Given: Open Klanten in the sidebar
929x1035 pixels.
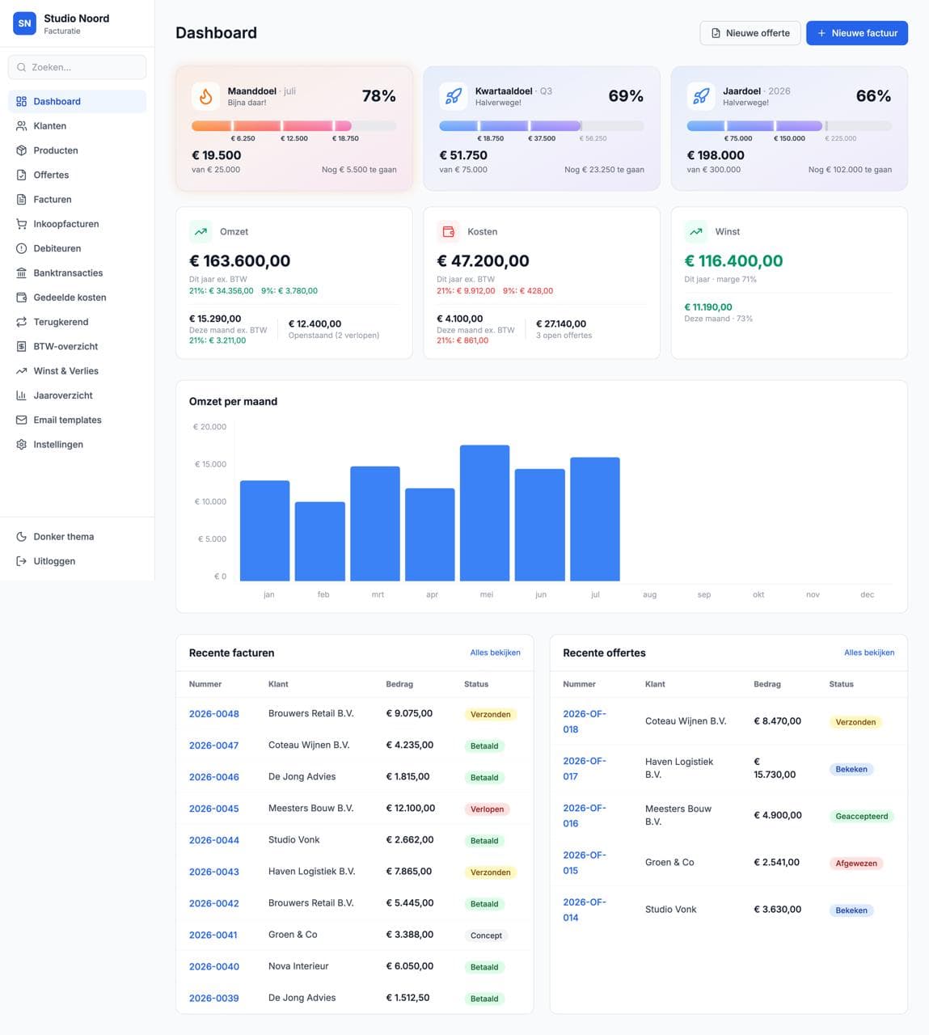Looking at the screenshot, I should (78, 126).
